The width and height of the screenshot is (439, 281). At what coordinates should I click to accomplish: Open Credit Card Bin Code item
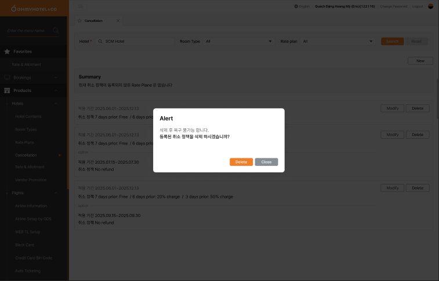(x=34, y=258)
